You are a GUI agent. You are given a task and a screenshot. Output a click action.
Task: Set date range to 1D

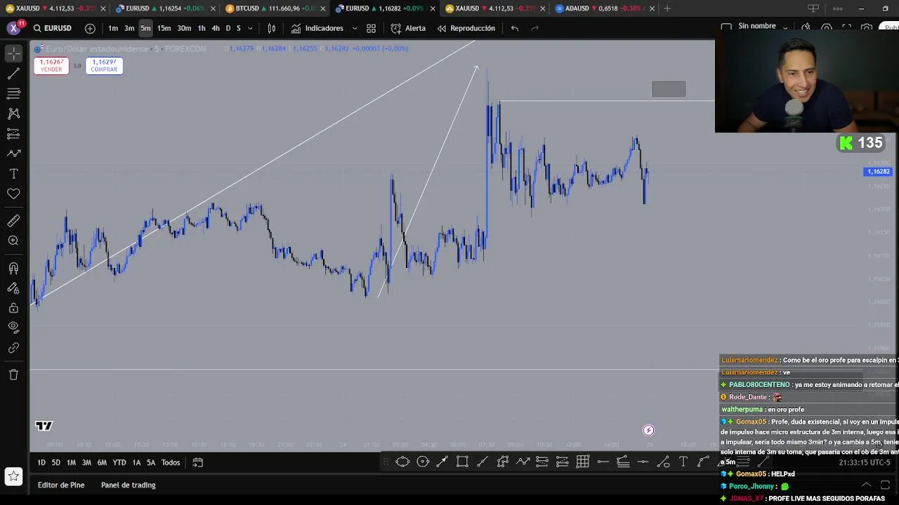coord(41,462)
